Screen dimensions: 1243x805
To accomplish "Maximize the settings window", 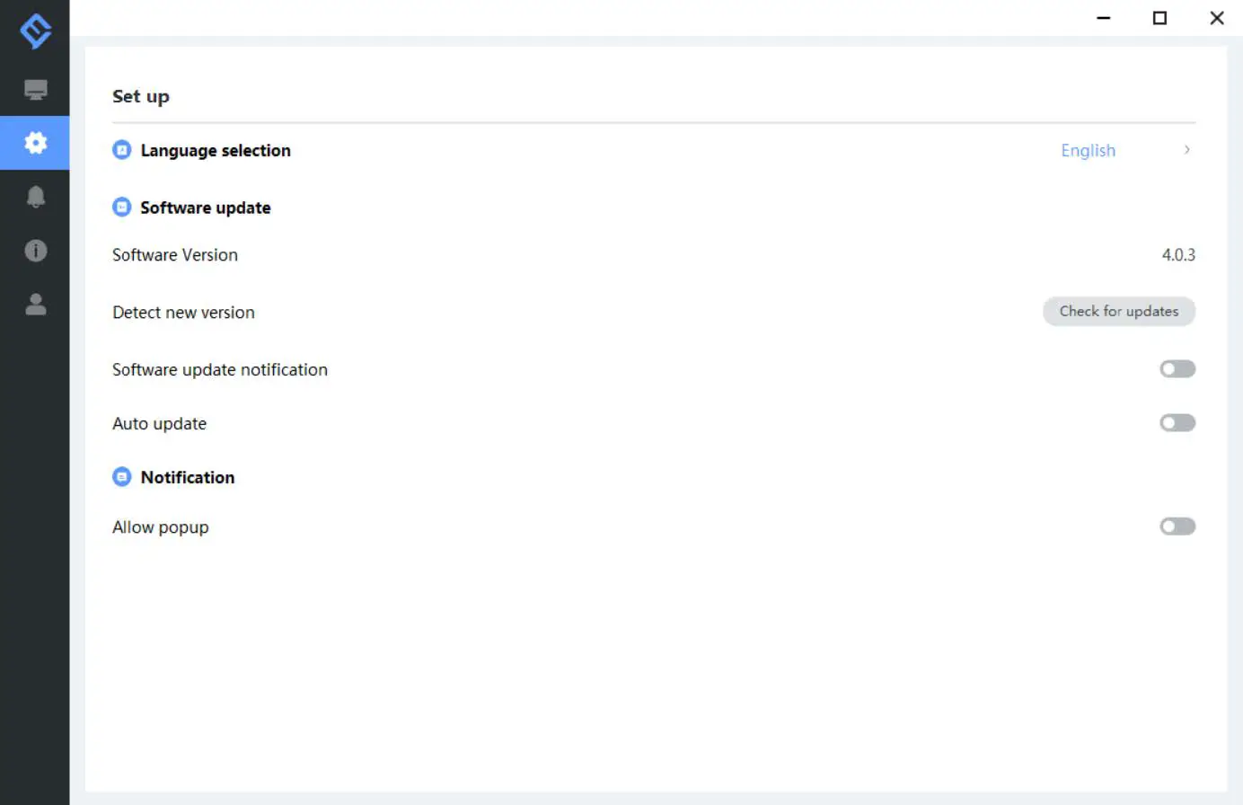I will click(1160, 18).
